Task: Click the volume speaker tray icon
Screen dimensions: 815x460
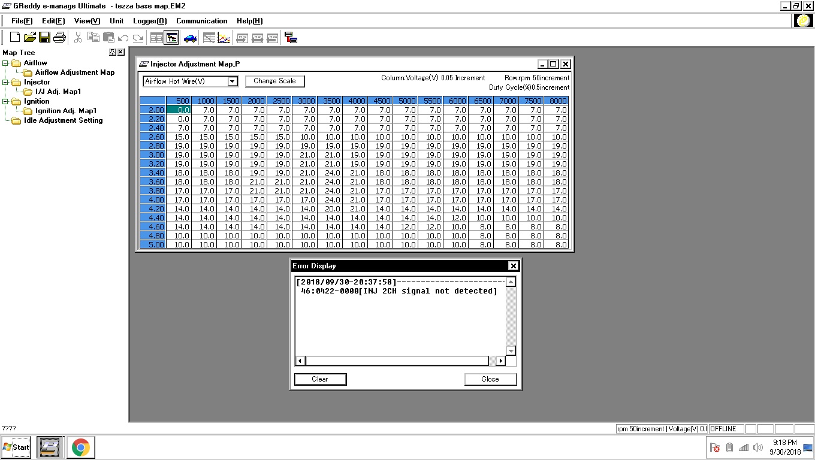Action: (758, 447)
